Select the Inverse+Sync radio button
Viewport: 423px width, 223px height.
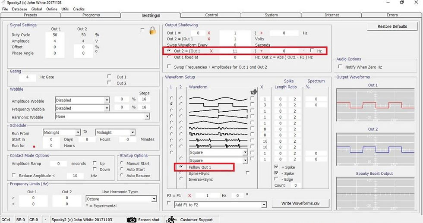181,179
